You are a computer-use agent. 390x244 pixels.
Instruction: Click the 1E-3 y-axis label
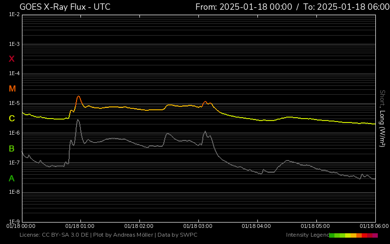click(x=14, y=44)
